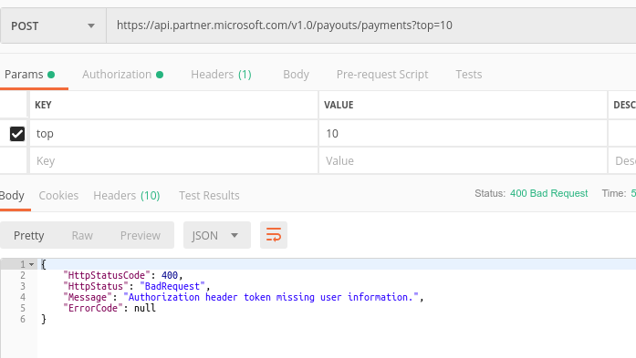
Task: Collapse the JSON object at line 1
Action: (31, 264)
